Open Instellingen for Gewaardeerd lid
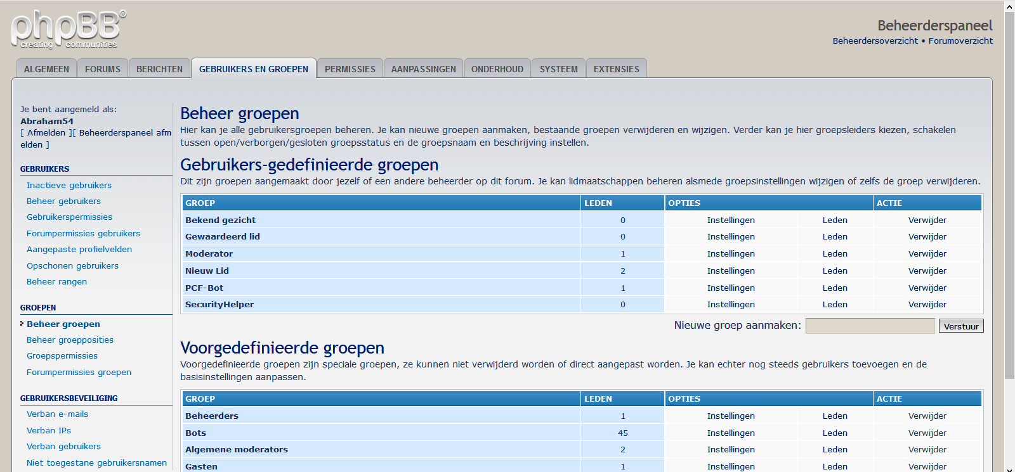 click(x=731, y=236)
